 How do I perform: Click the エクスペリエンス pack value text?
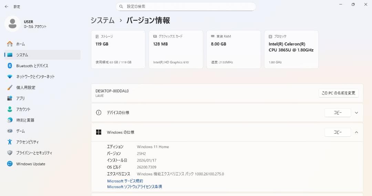(x=180, y=174)
